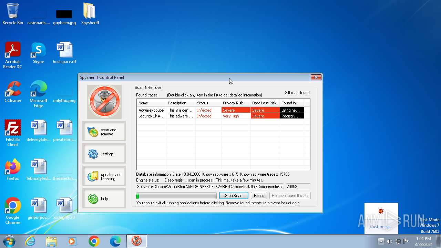Open Windows Media Player from taskbar
The image size is (441, 248).
pyautogui.click(x=72, y=241)
